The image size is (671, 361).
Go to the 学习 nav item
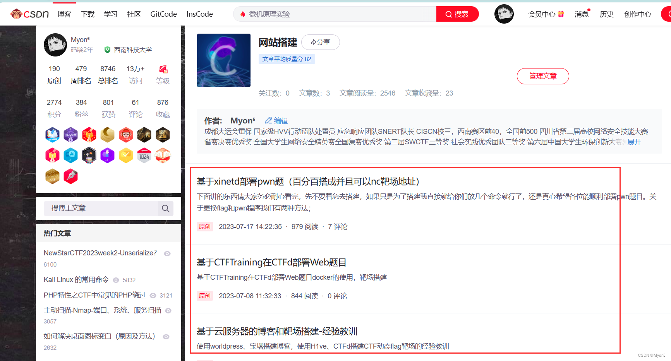[111, 14]
